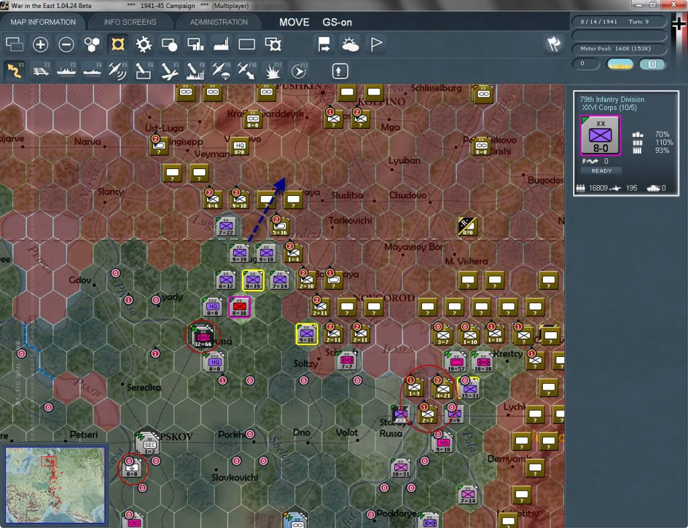Select the 19=57 unit stack
The width and height of the screenshot is (688, 528).
(456, 362)
